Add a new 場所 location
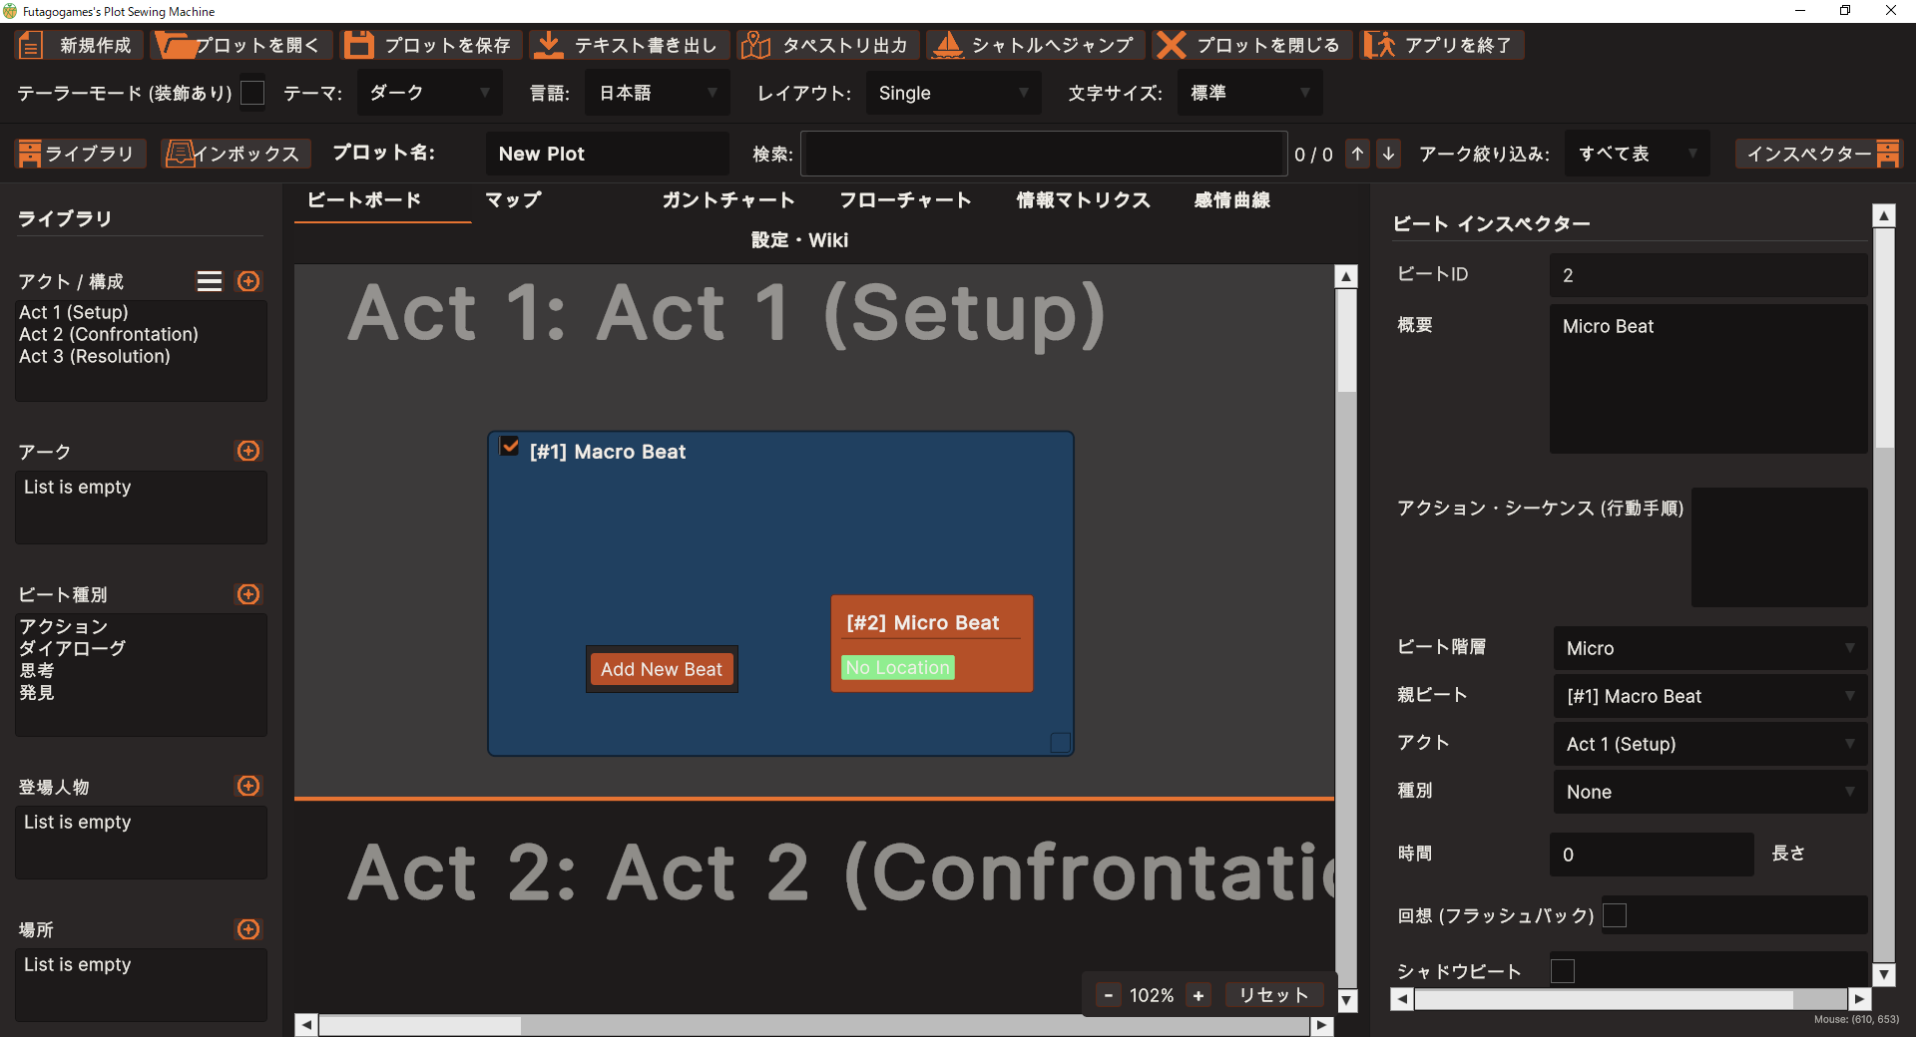 [248, 929]
